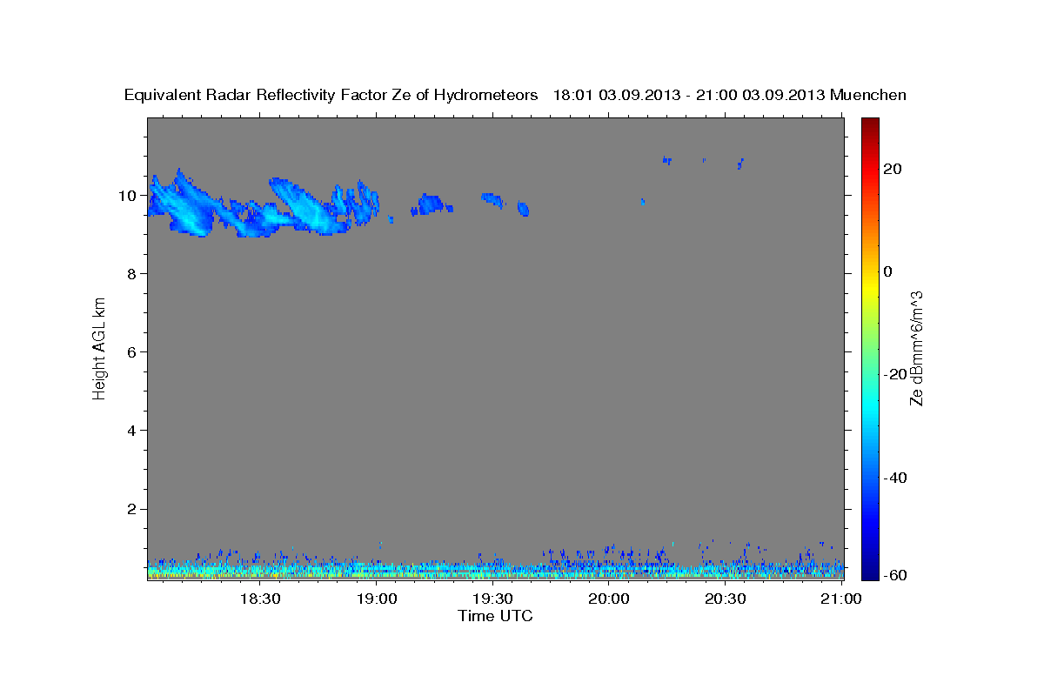Click the 19:30 time tick label

(x=492, y=599)
